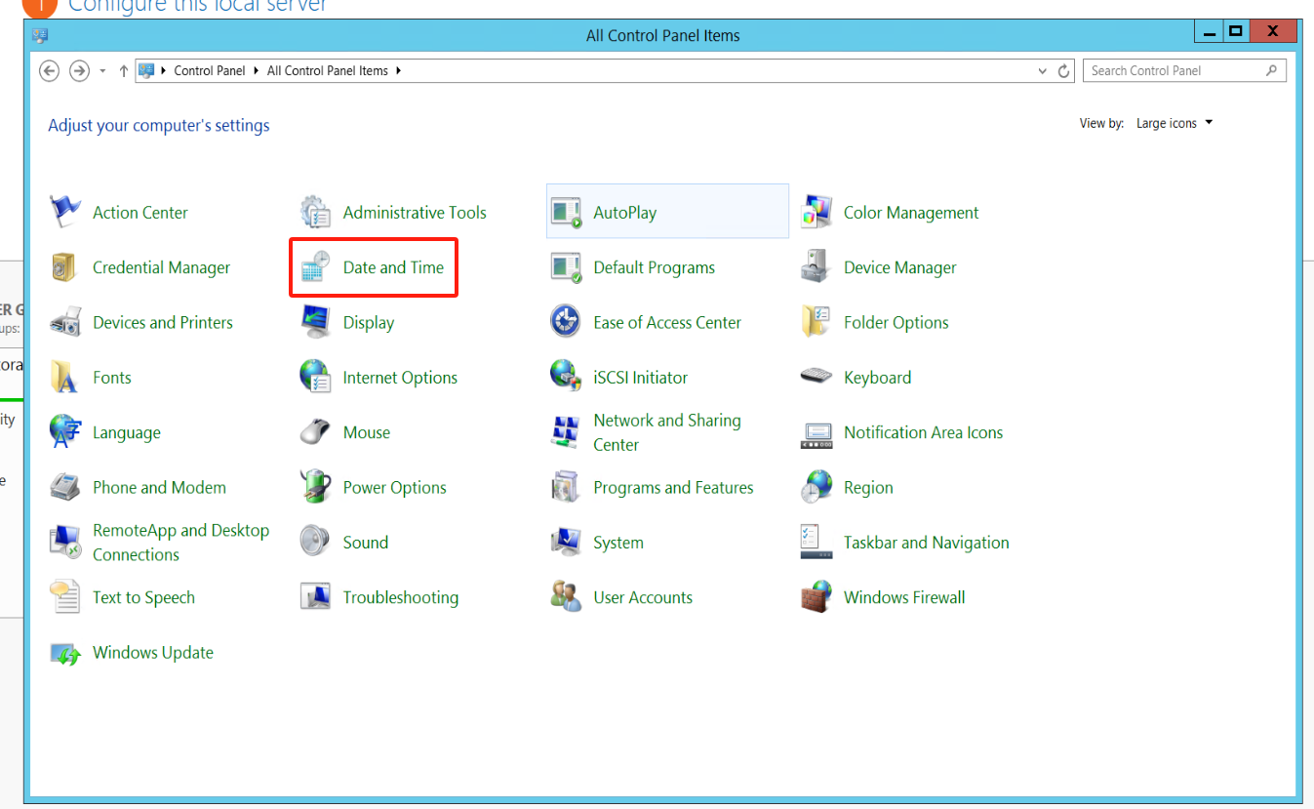Open the Power Options battery icon
This screenshot has width=1314, height=809.
(x=316, y=487)
